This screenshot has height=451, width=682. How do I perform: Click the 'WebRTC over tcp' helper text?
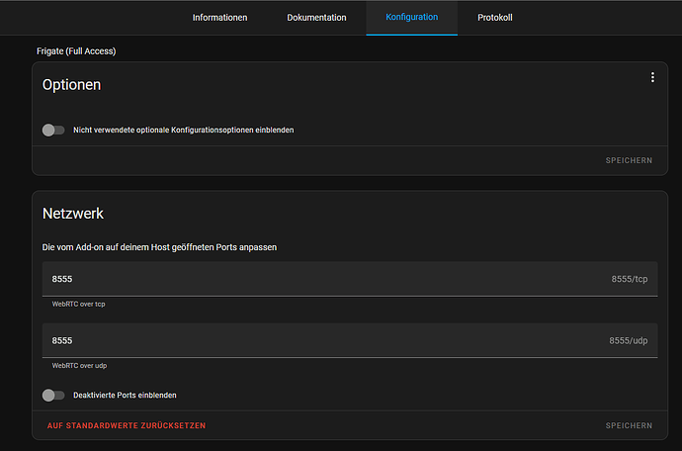(79, 305)
